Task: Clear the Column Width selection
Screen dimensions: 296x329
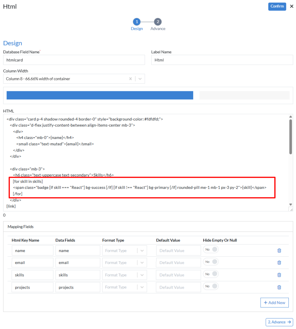Action: point(130,79)
